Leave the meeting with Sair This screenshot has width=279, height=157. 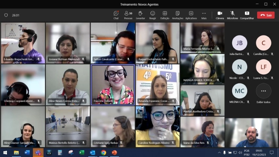coord(266,15)
